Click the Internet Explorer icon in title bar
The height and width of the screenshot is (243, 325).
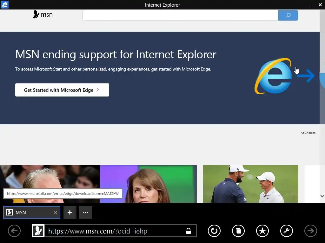pos(4,5)
